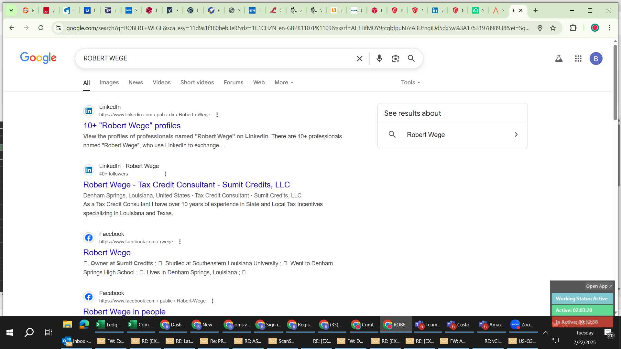Image resolution: width=621 pixels, height=349 pixels.
Task: Click Robert Wege in See results about
Action: click(x=452, y=135)
